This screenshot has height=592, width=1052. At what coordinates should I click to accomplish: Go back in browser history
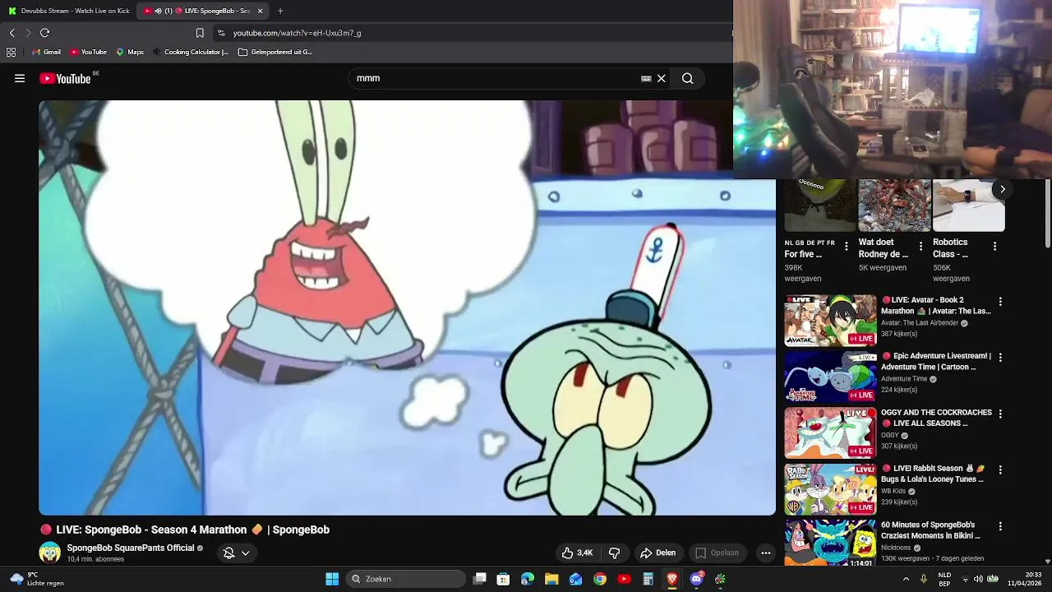click(12, 33)
